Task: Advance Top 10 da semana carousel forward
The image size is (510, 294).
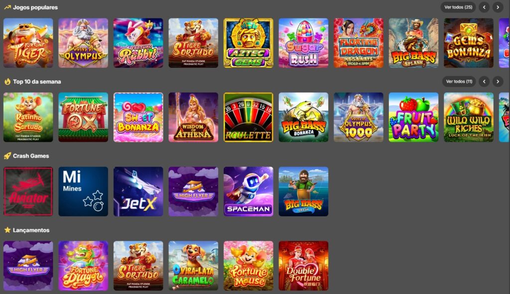Action: (498, 82)
